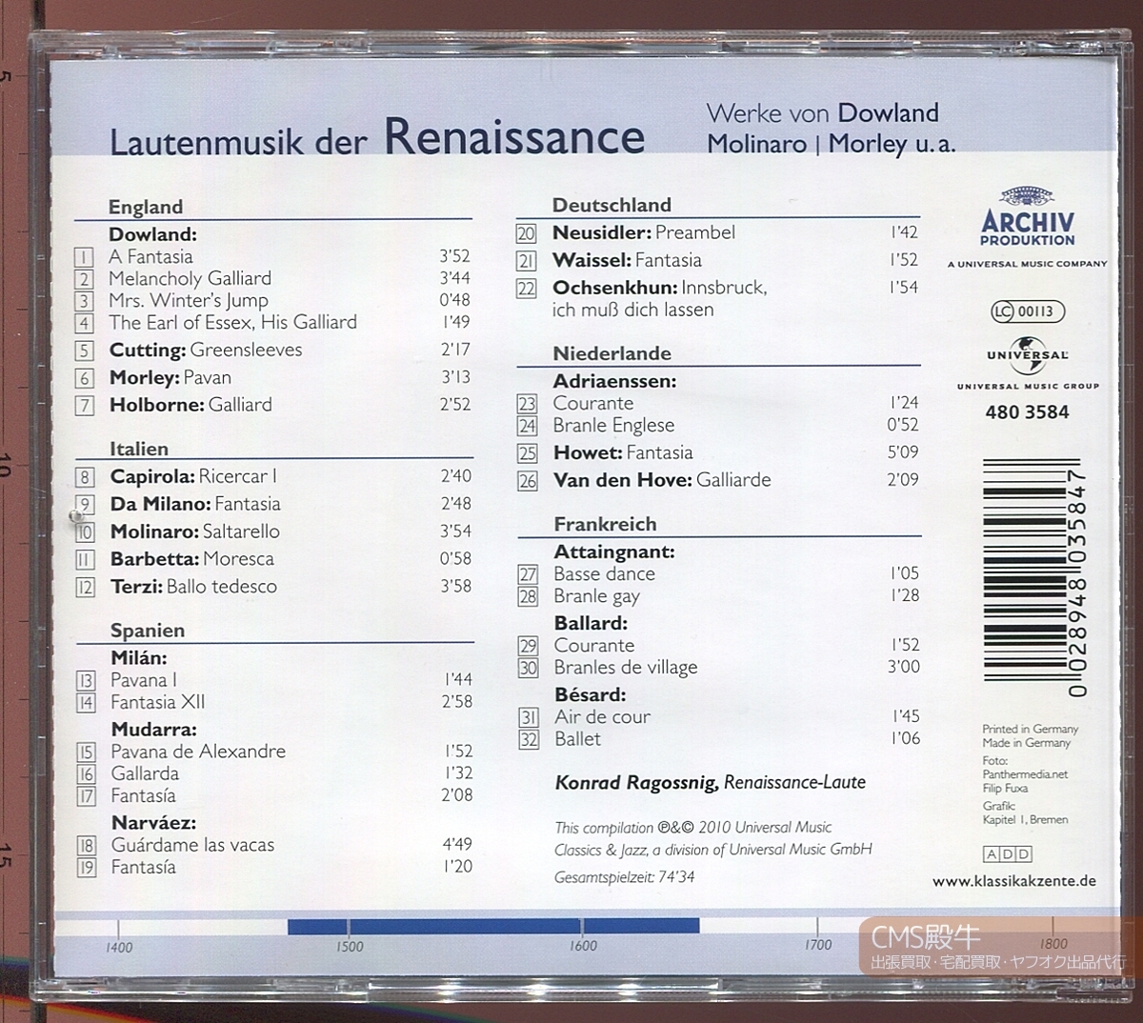Click the 'Deutschland' section heading
Image resolution: width=1143 pixels, height=1023 pixels.
pos(612,205)
